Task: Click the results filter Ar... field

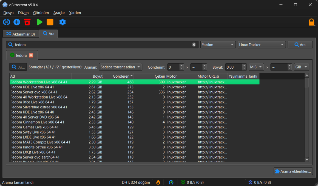Action: 18,67
